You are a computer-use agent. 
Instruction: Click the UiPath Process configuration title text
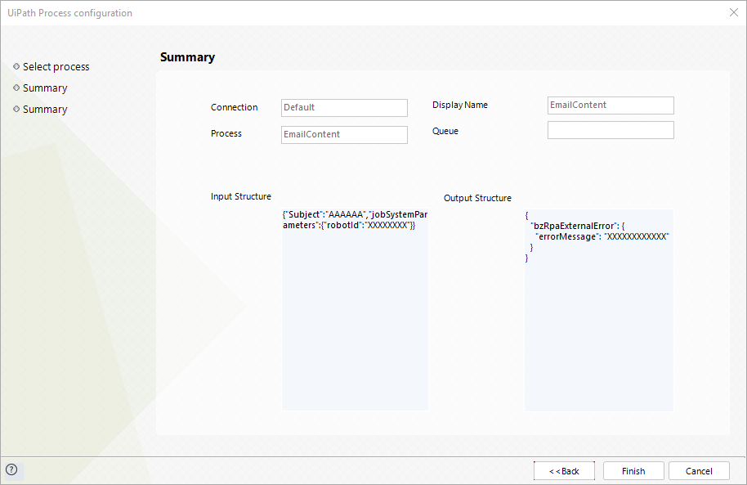click(69, 13)
